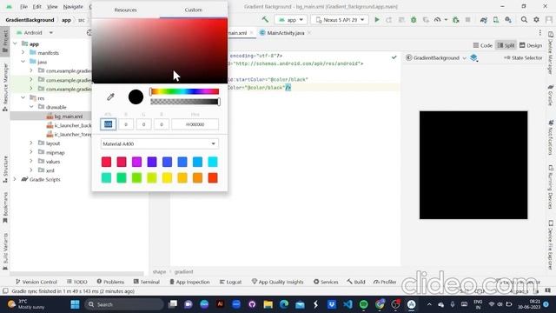Click the Hex color value field
The width and height of the screenshot is (556, 313).
195,124
